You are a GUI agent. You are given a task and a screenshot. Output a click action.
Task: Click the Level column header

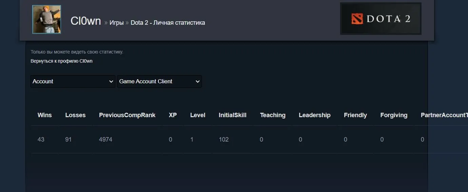(x=198, y=115)
